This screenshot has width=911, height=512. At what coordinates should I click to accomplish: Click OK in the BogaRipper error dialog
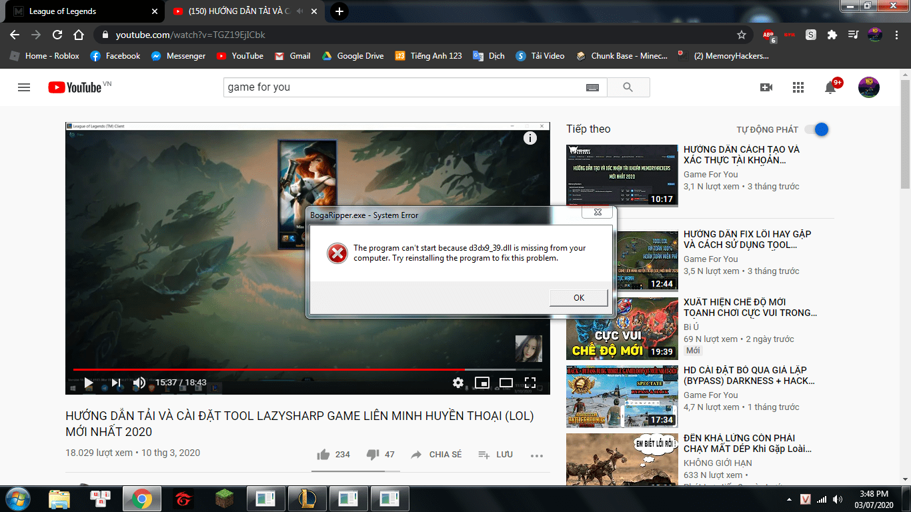click(578, 297)
